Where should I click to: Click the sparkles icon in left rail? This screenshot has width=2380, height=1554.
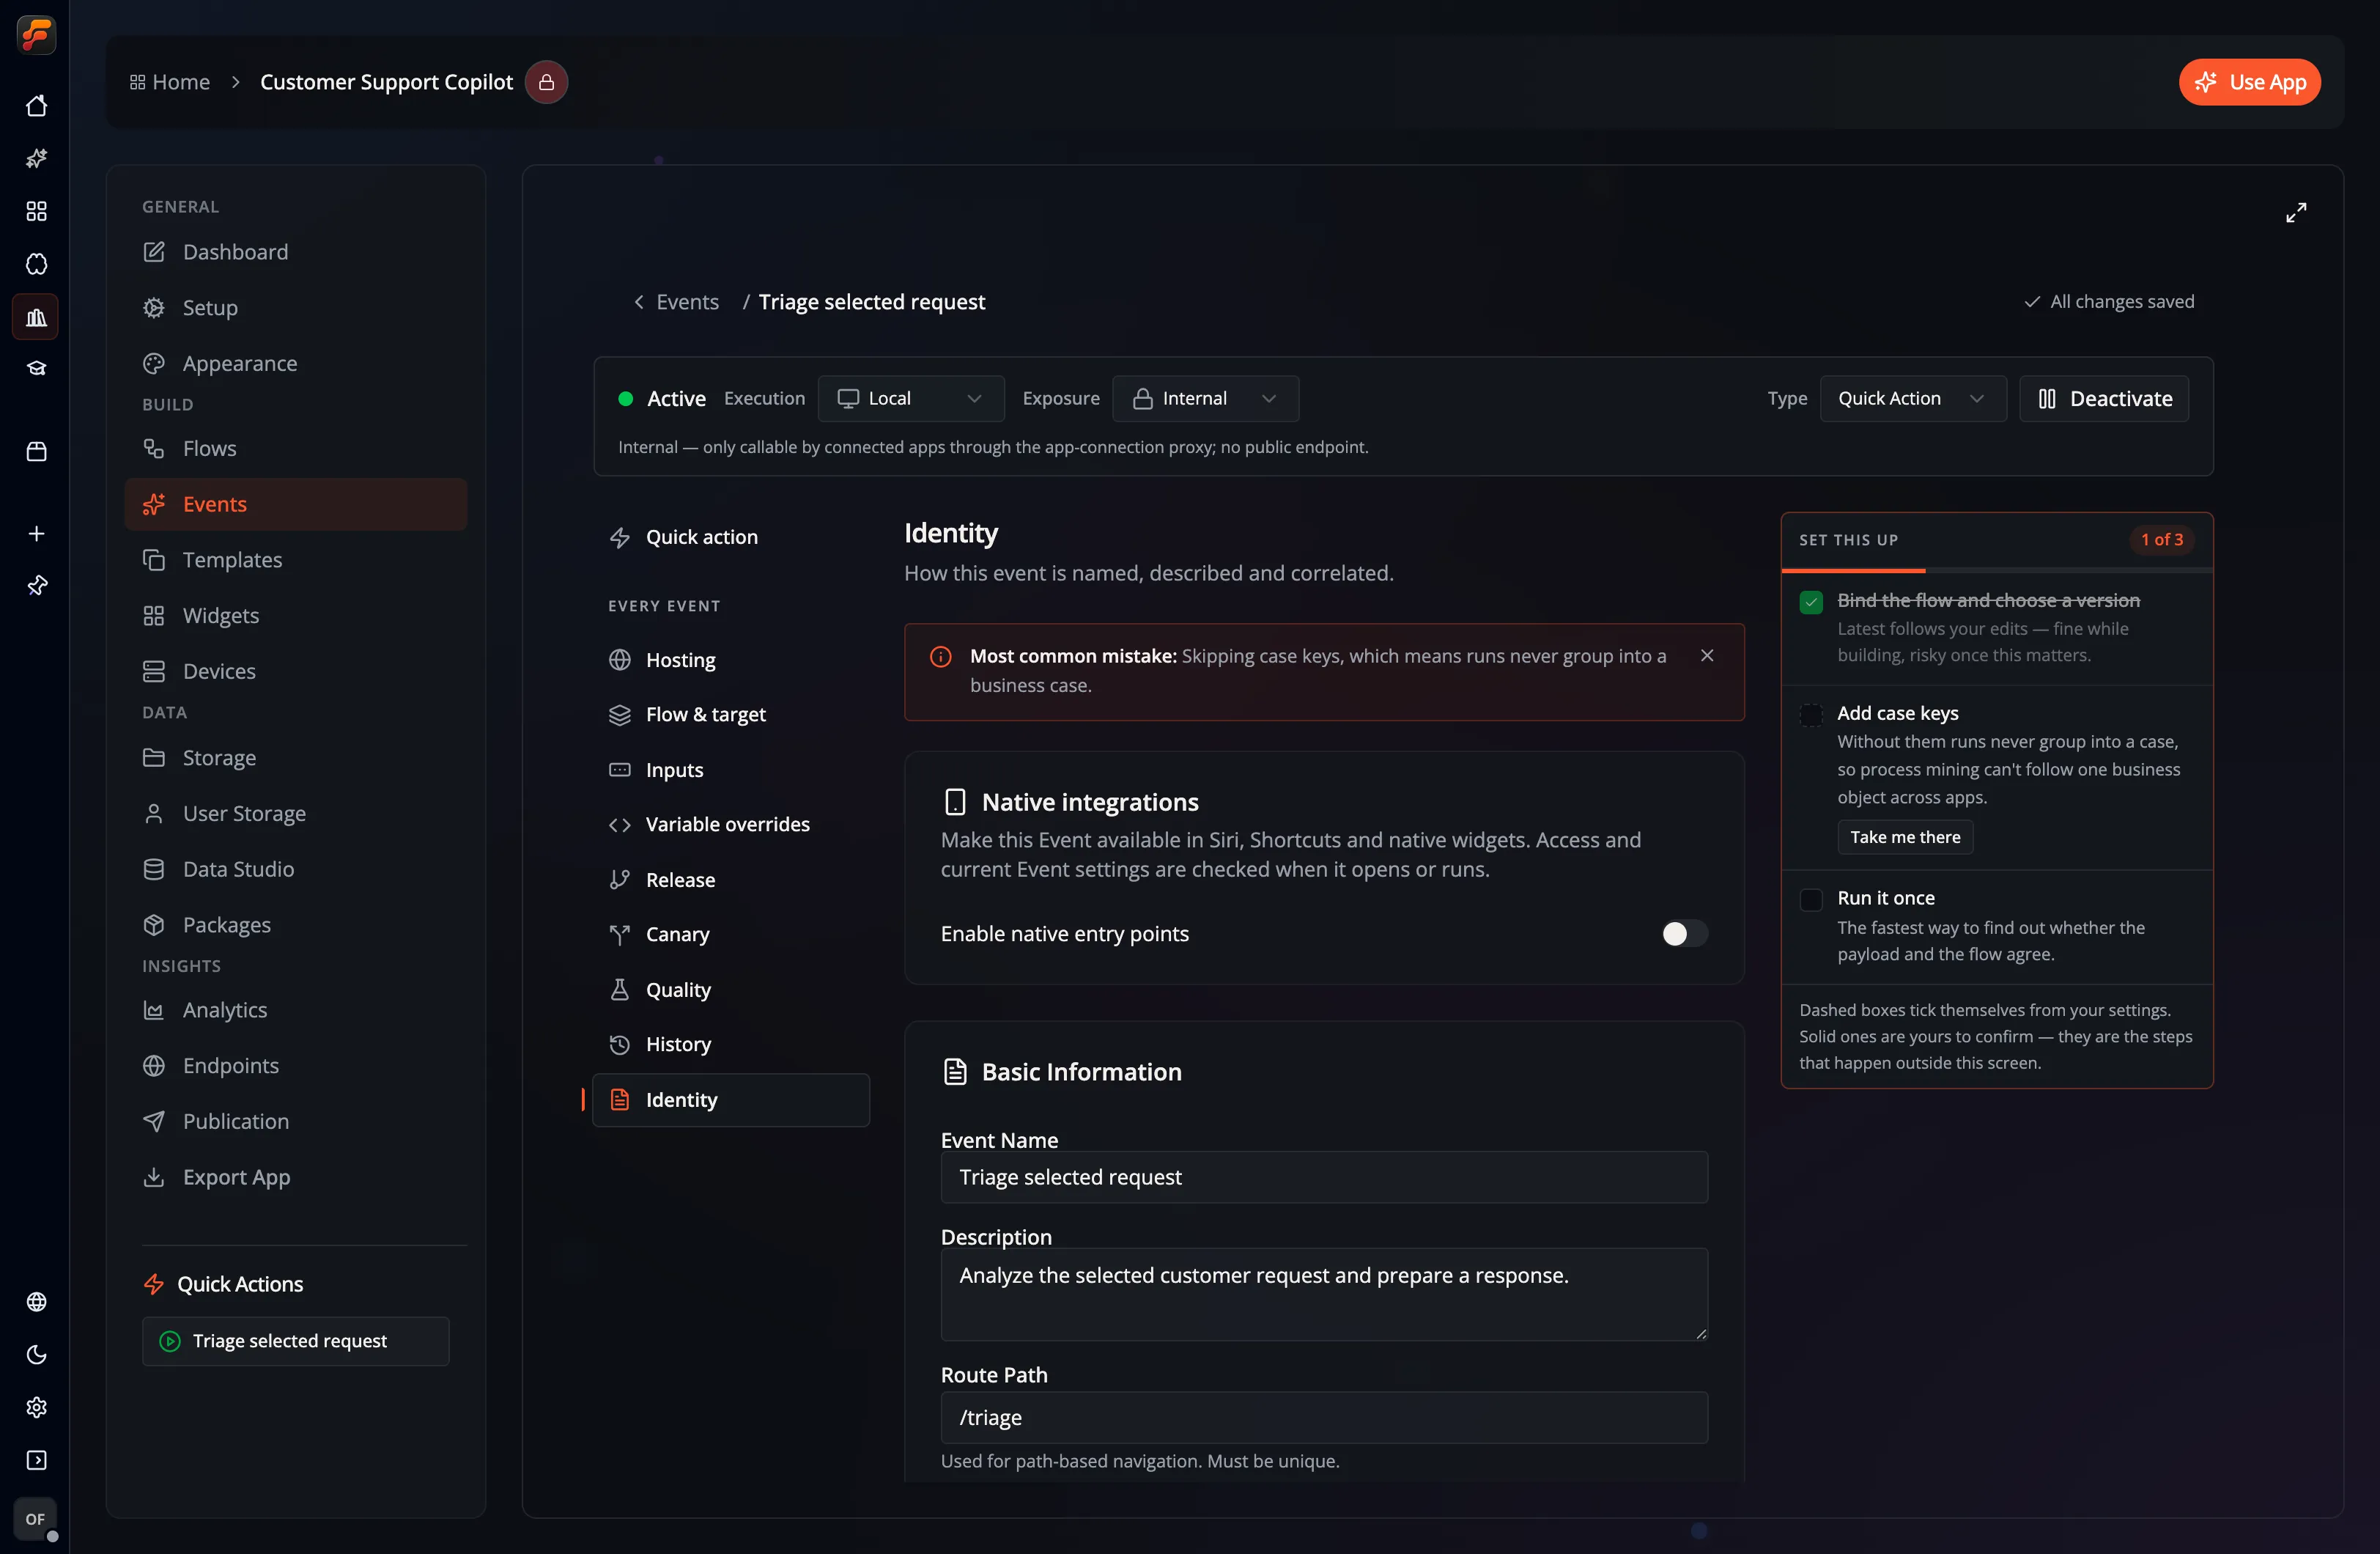36,158
